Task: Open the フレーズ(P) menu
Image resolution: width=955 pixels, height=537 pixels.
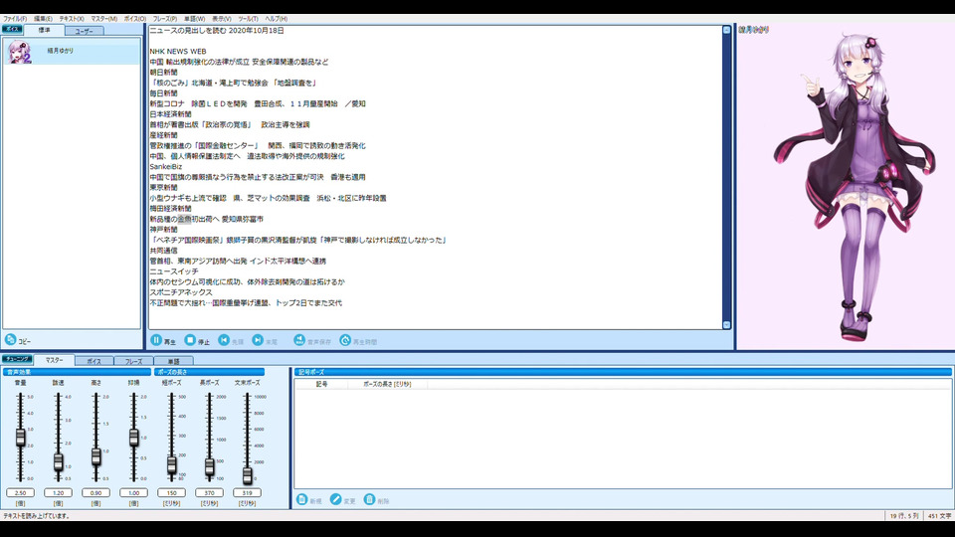Action: tap(164, 19)
